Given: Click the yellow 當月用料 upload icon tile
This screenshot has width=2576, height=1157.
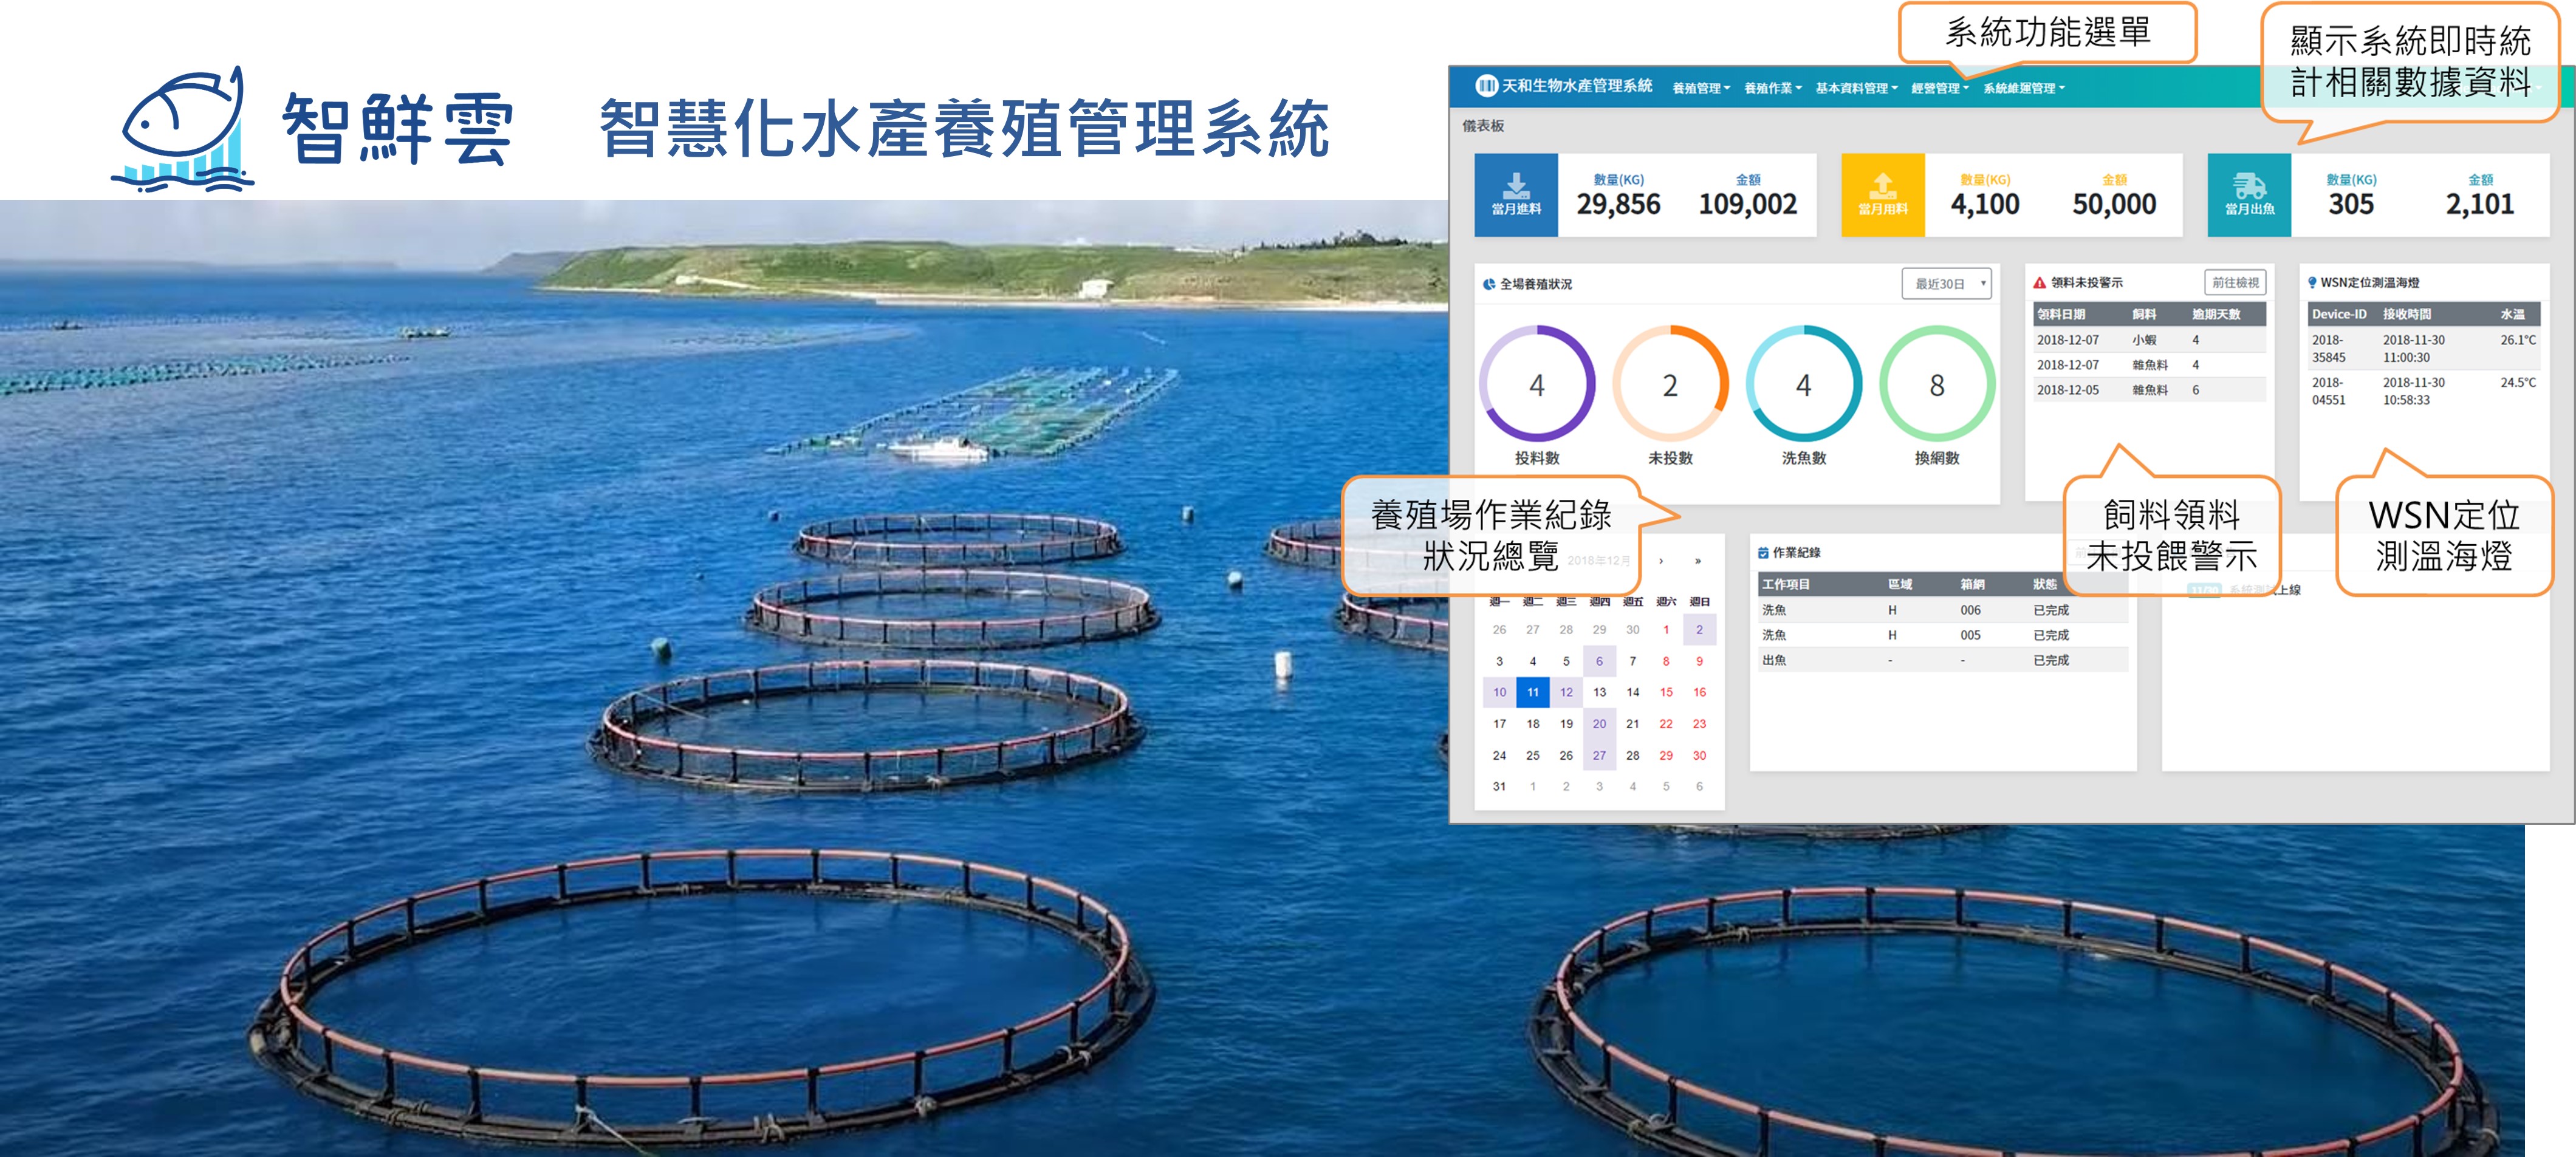Looking at the screenshot, I should tap(1883, 195).
